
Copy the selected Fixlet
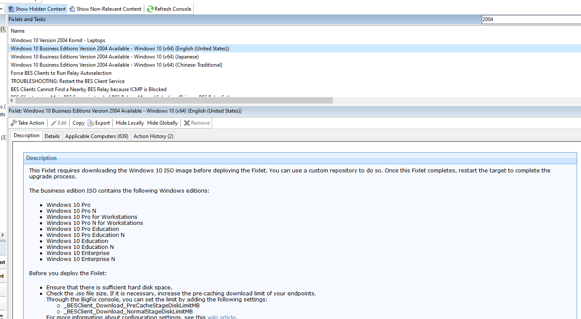coord(79,123)
